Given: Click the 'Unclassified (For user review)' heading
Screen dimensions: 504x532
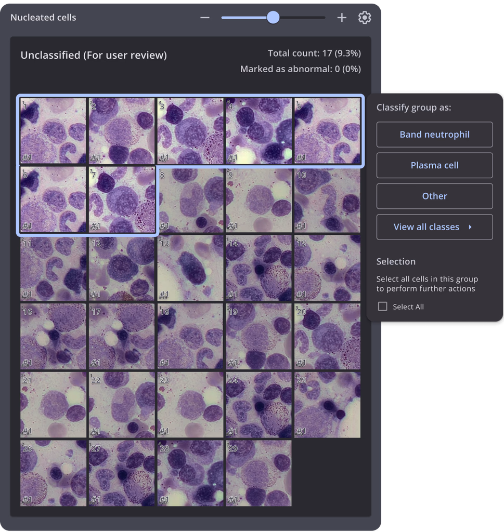Looking at the screenshot, I should pos(94,55).
